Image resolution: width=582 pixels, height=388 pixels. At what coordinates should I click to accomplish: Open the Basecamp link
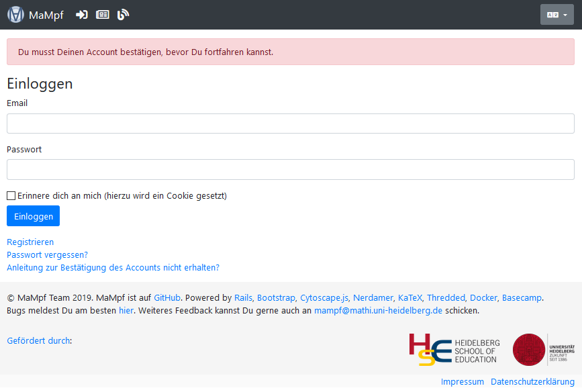(522, 298)
